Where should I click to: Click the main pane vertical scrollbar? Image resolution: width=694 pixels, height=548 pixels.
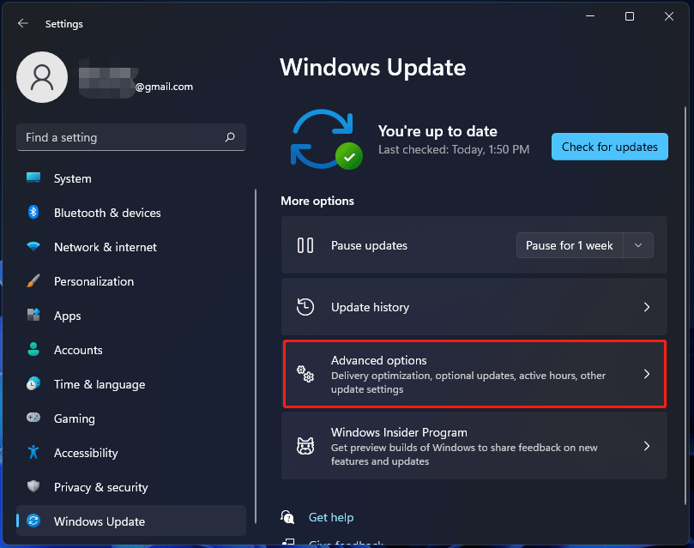(685, 305)
